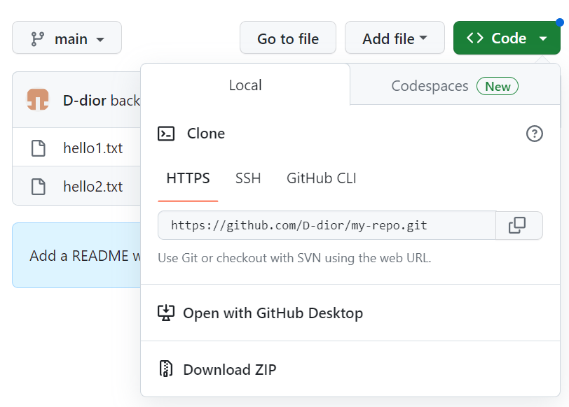Select the GitHub CLI clone tab
The width and height of the screenshot is (569, 407).
point(321,178)
